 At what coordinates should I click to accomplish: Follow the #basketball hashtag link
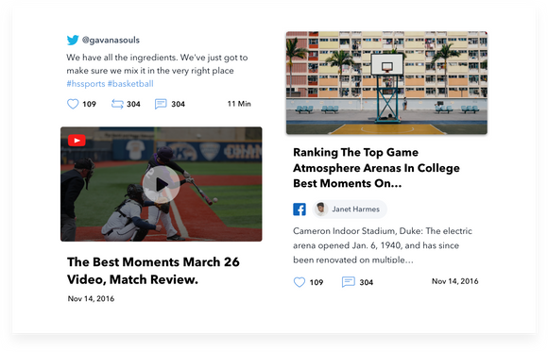click(x=130, y=84)
